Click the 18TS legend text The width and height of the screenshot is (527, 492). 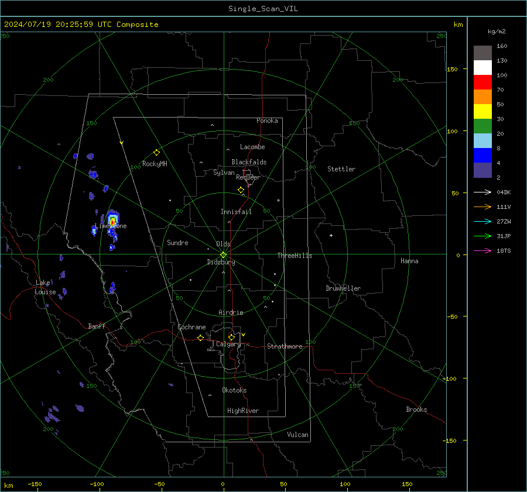point(504,251)
